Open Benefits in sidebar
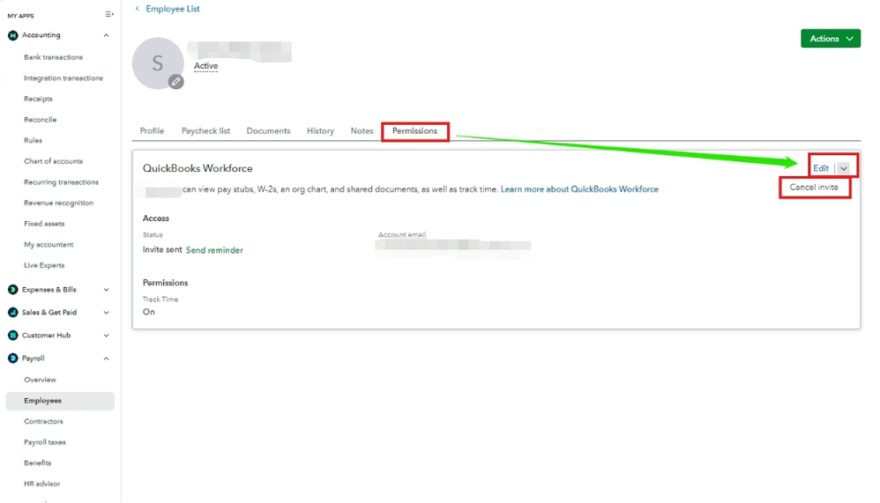Viewport: 880px width, 503px height. tap(38, 463)
